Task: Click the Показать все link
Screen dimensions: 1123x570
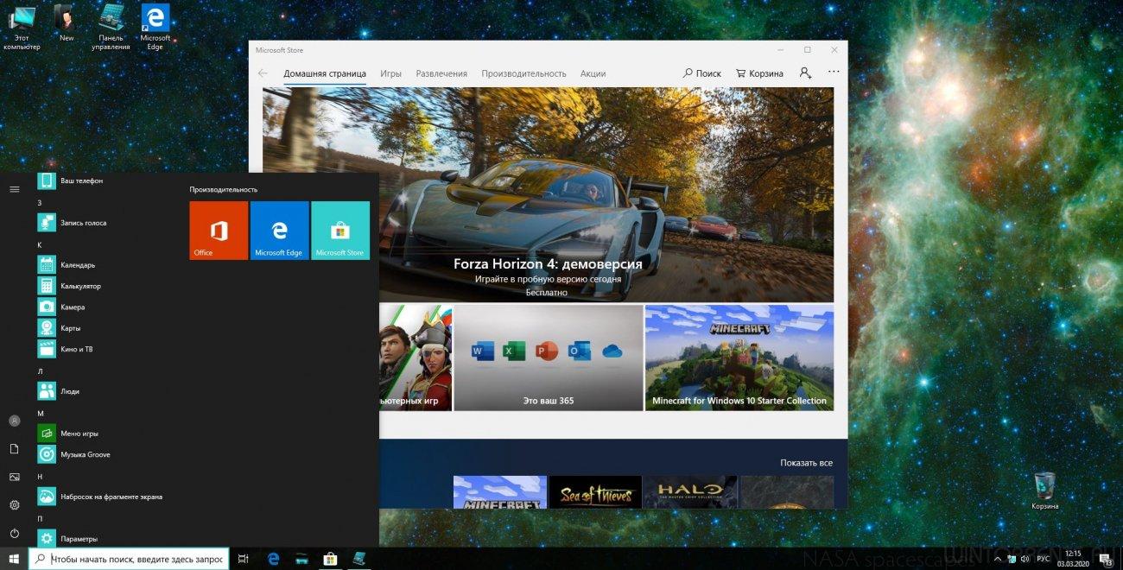Action: pyautogui.click(x=806, y=463)
